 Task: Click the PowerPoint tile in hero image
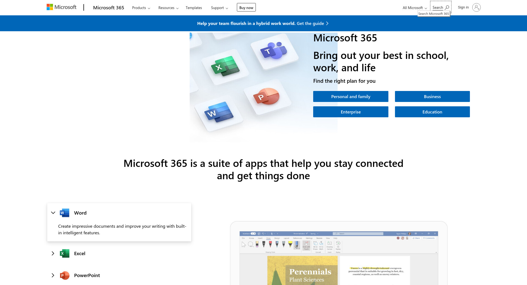coord(266,96)
